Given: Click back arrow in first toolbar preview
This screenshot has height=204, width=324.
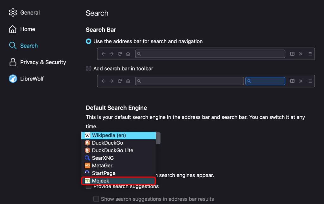Looking at the screenshot, I should point(103,54).
